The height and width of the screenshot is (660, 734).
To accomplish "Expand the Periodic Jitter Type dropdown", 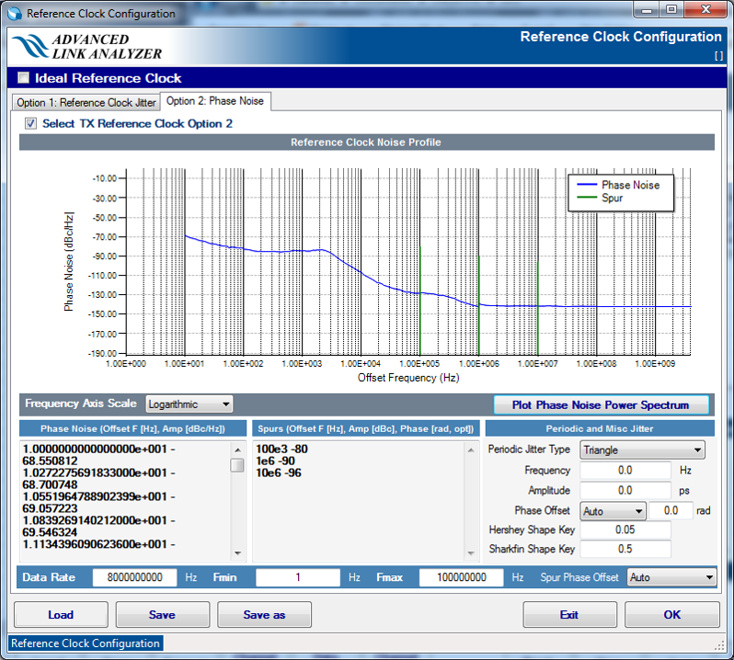I will (x=642, y=450).
